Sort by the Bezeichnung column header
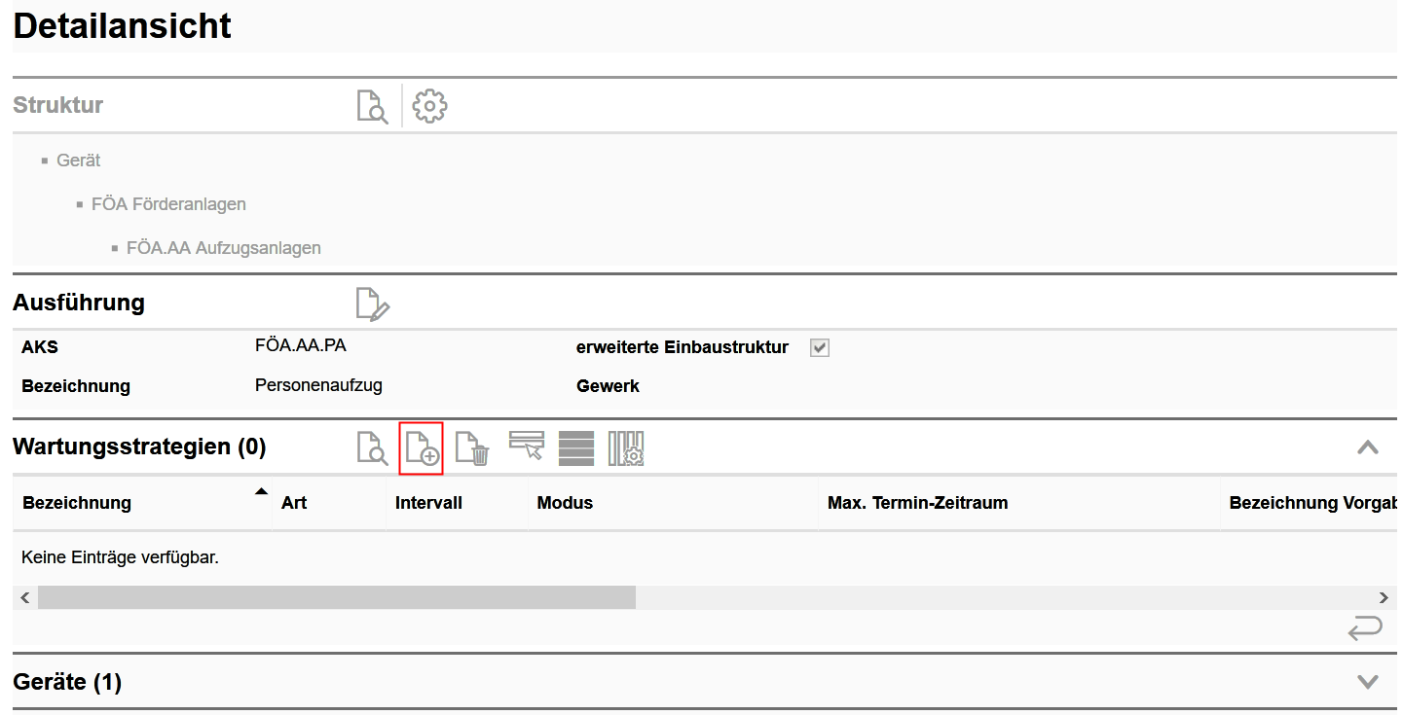This screenshot has width=1403, height=715. coord(77,503)
